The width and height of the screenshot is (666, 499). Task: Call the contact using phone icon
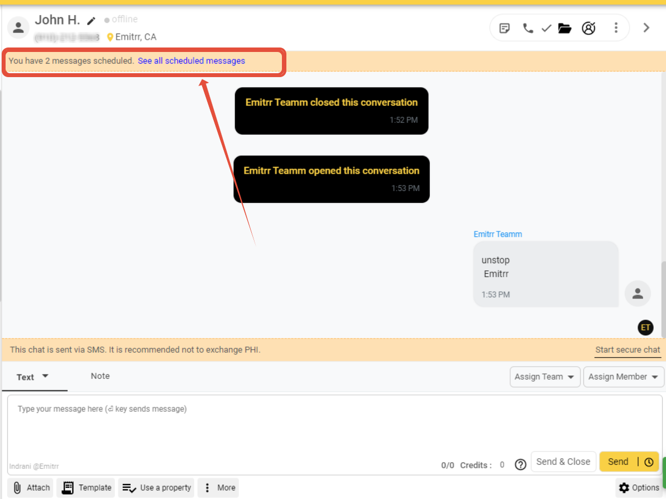pos(528,28)
